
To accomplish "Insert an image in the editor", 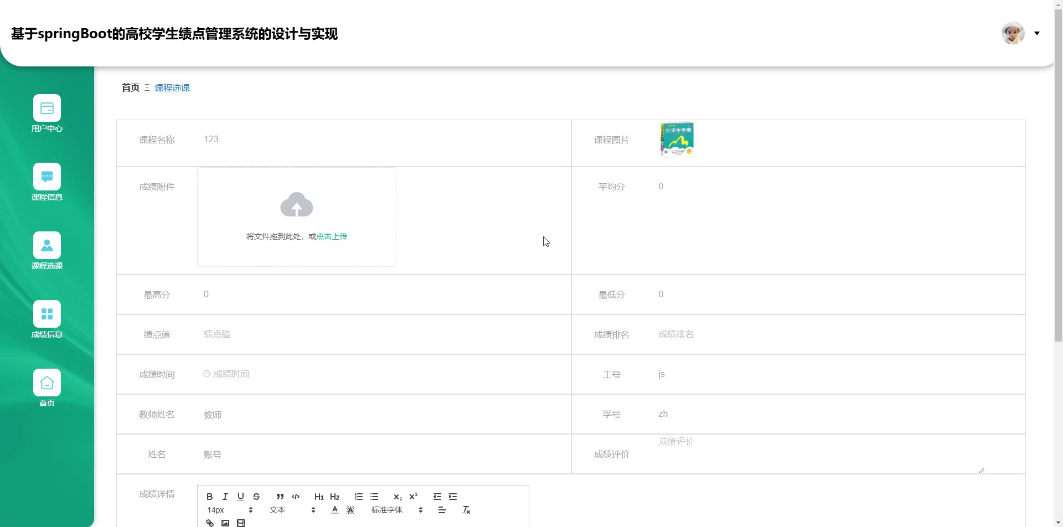I will point(225,523).
